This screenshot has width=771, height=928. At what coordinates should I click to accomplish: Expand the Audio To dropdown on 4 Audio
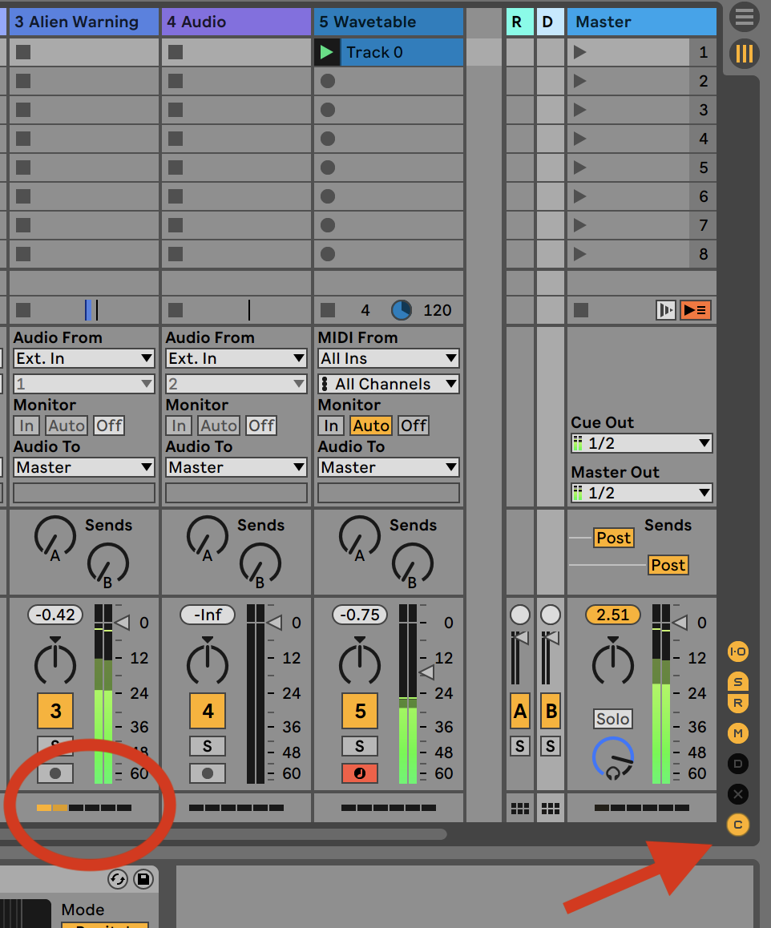pyautogui.click(x=236, y=467)
